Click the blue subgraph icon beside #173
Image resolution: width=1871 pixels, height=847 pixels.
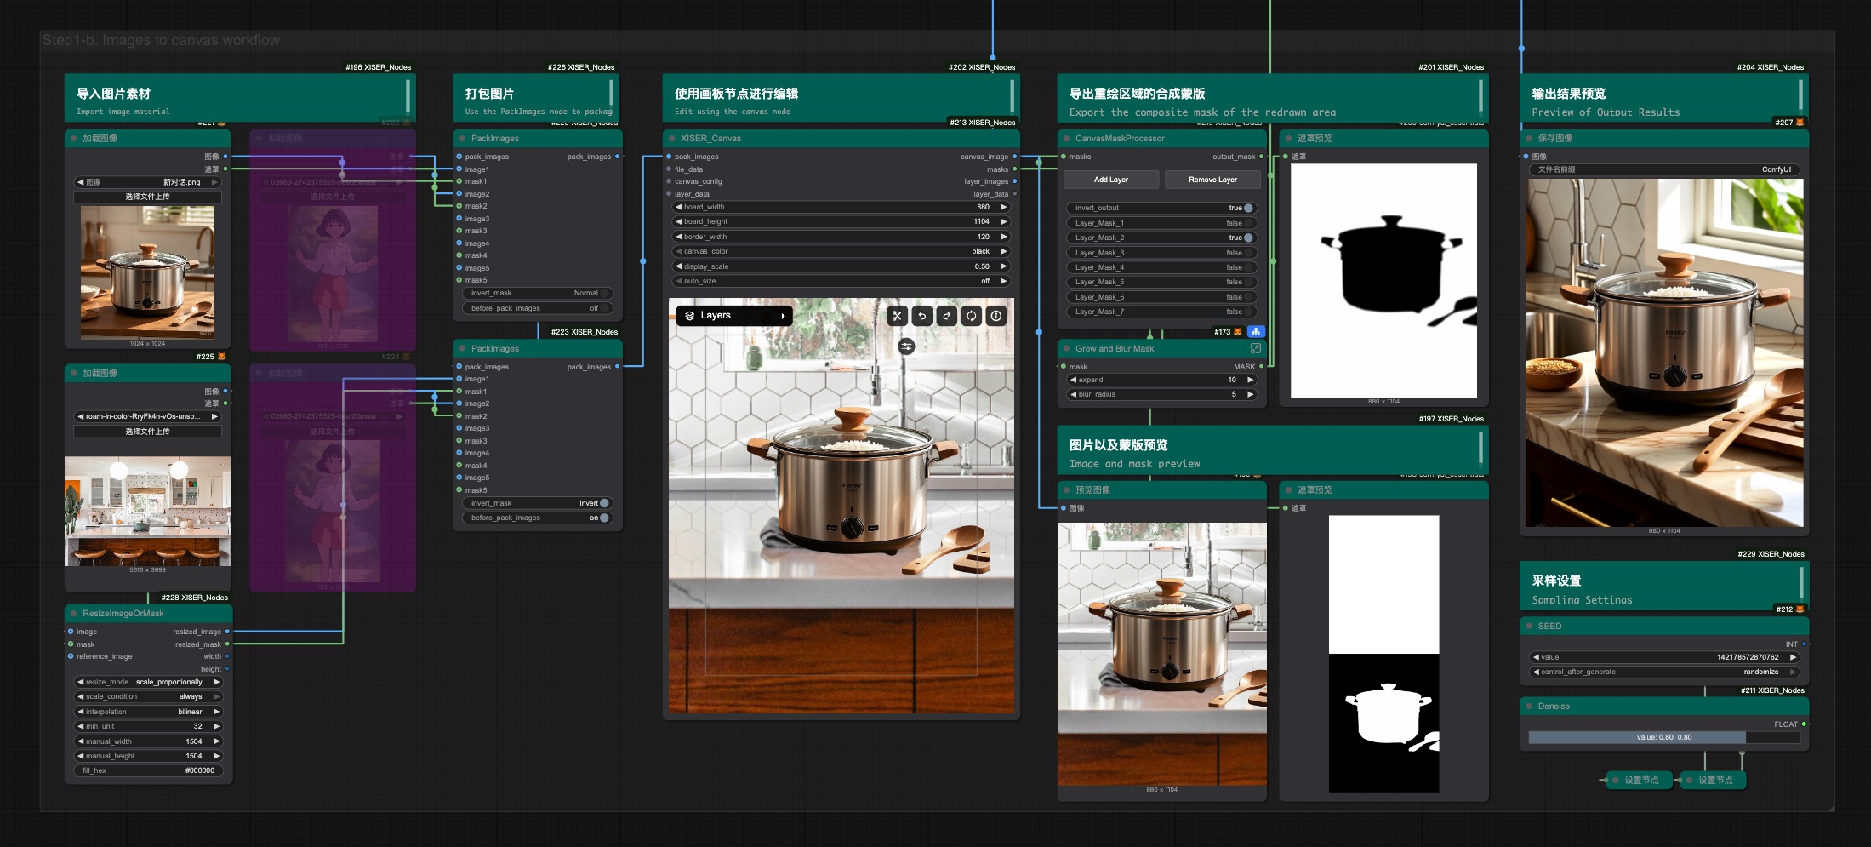click(x=1256, y=332)
